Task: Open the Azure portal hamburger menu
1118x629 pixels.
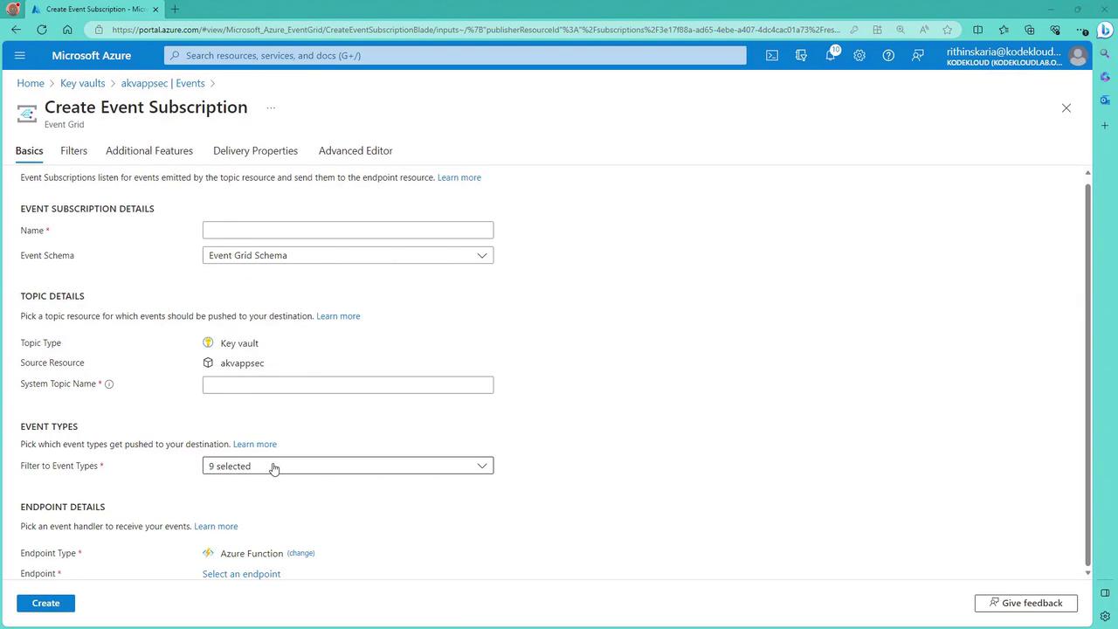Action: point(20,56)
